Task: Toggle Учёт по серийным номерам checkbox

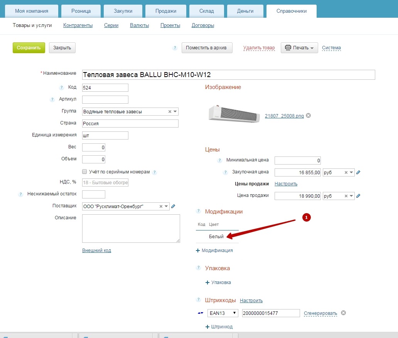Action: (84, 172)
